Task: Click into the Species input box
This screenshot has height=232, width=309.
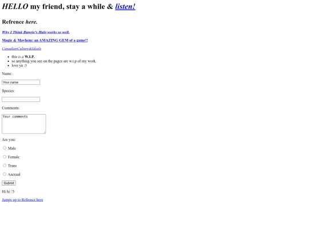Action: pos(21,100)
